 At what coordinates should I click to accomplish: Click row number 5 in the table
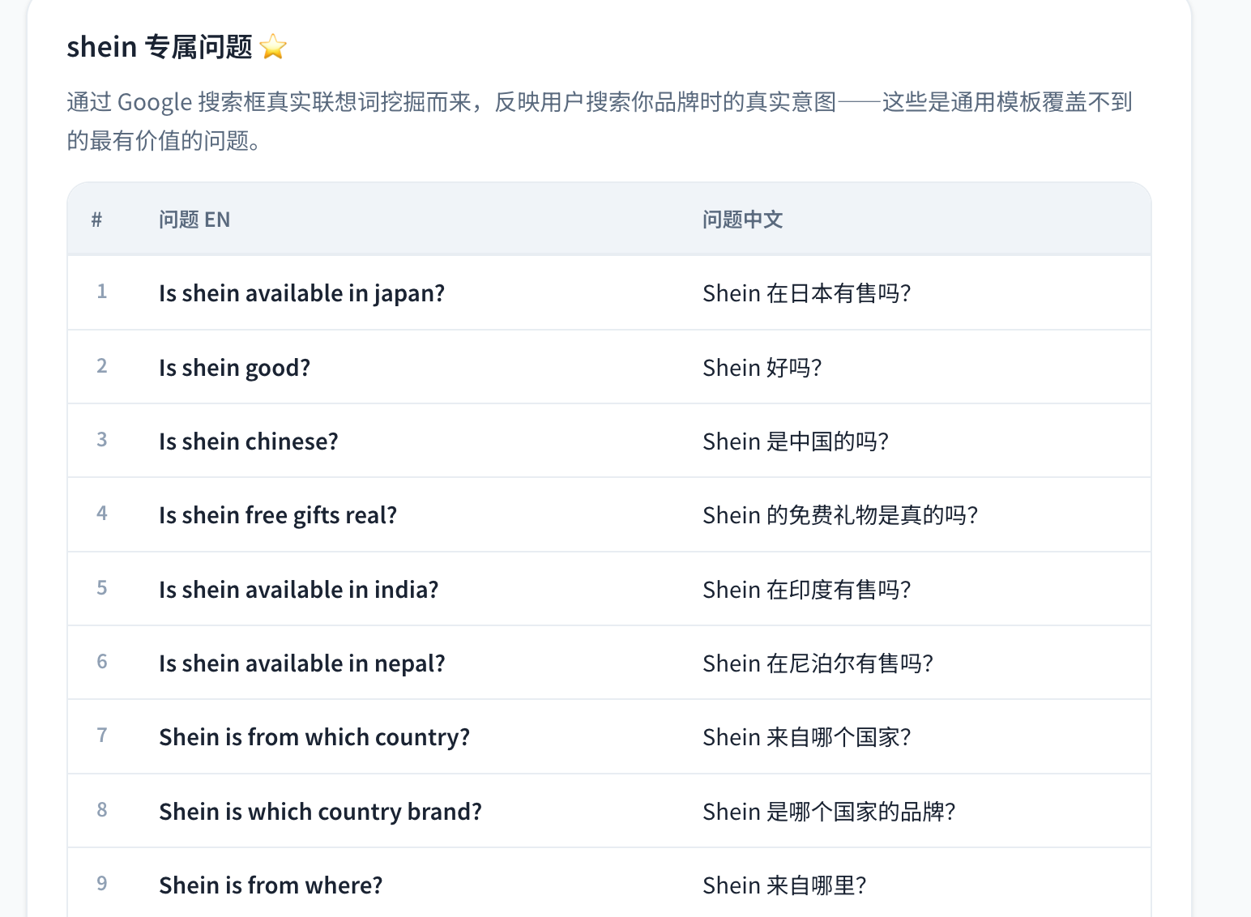[102, 588]
